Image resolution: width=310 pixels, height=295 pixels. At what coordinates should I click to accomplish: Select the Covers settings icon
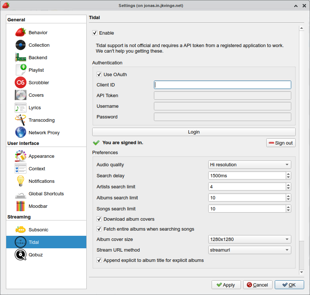click(21, 95)
